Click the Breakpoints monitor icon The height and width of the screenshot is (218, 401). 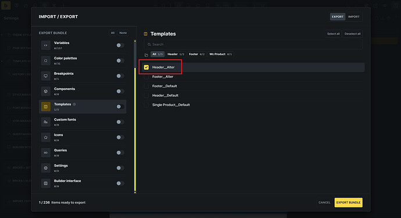[x=46, y=76]
